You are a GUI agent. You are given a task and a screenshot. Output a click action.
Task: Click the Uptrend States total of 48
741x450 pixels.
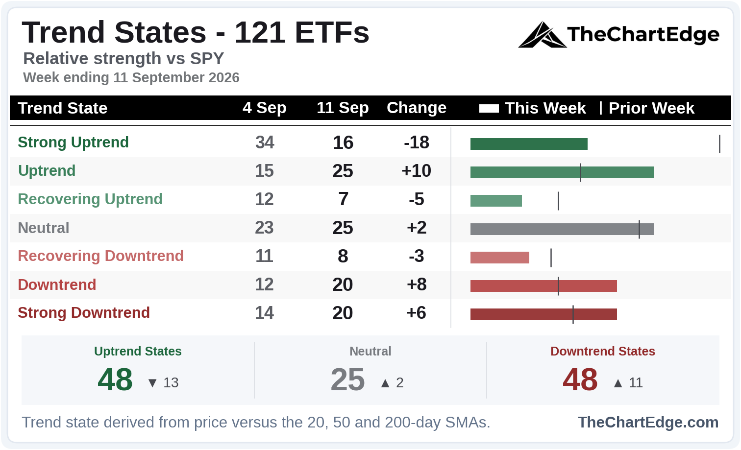115,379
